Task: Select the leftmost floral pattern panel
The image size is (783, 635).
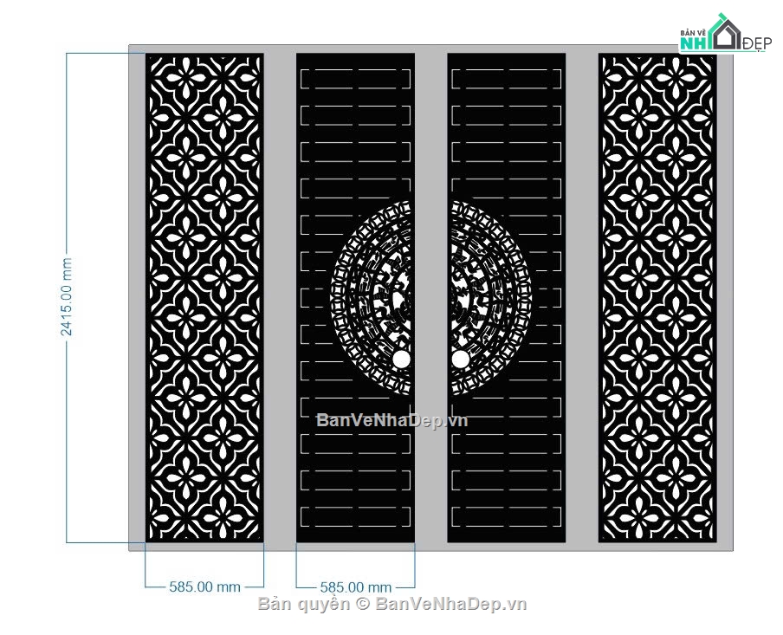Action: [x=204, y=298]
